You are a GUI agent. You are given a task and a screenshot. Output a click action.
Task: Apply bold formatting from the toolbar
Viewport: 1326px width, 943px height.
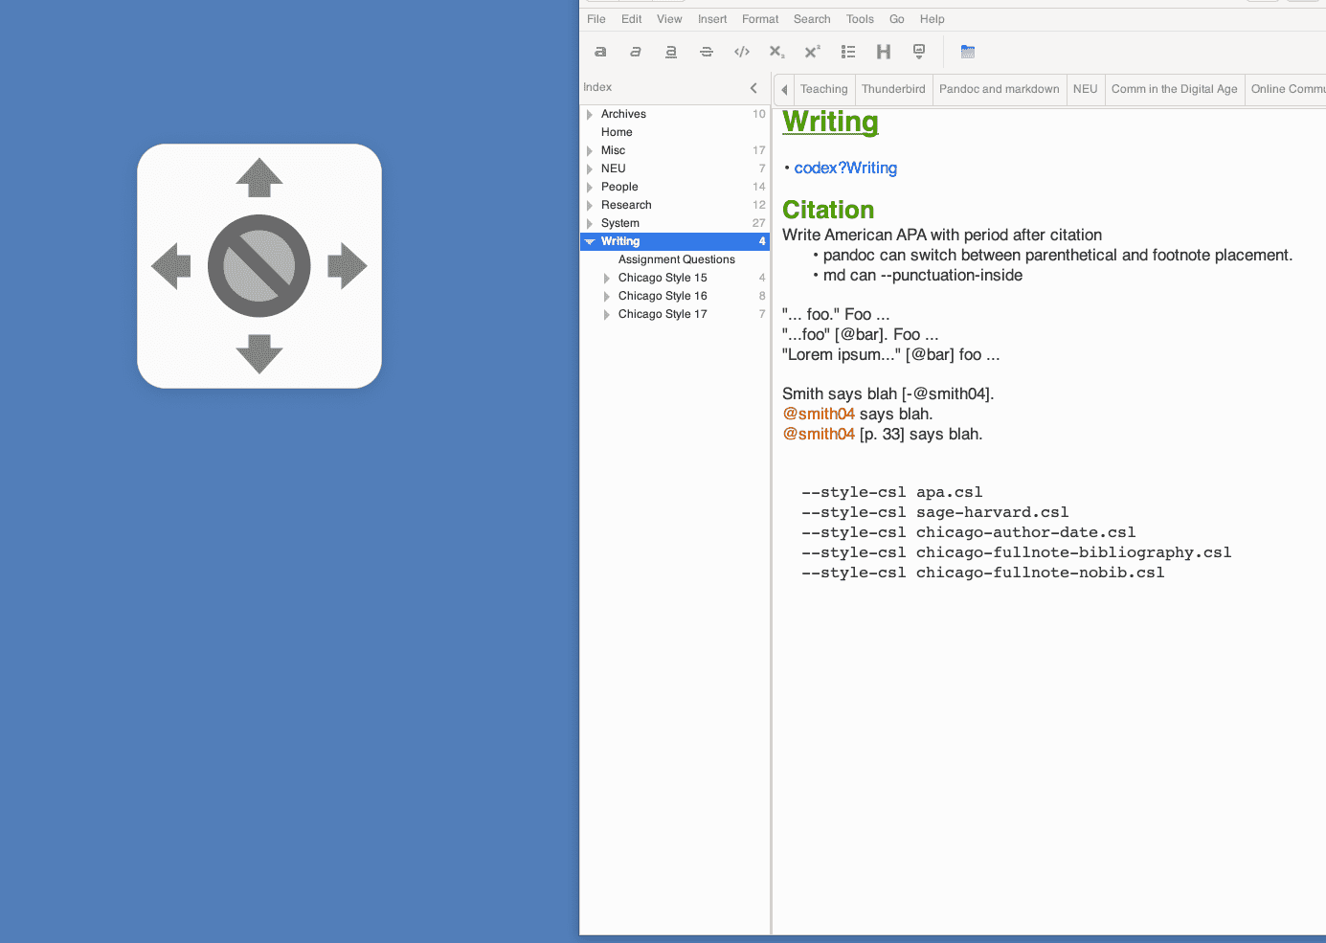(x=600, y=52)
